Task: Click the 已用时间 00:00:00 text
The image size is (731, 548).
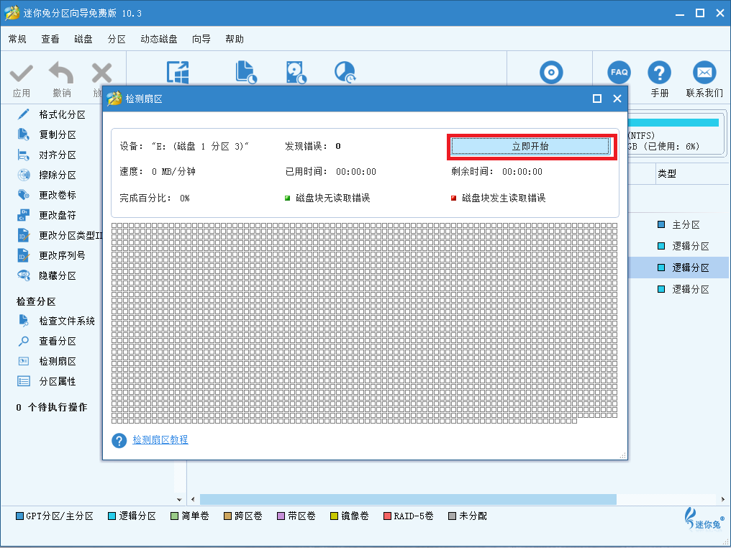Action: pyautogui.click(x=331, y=171)
